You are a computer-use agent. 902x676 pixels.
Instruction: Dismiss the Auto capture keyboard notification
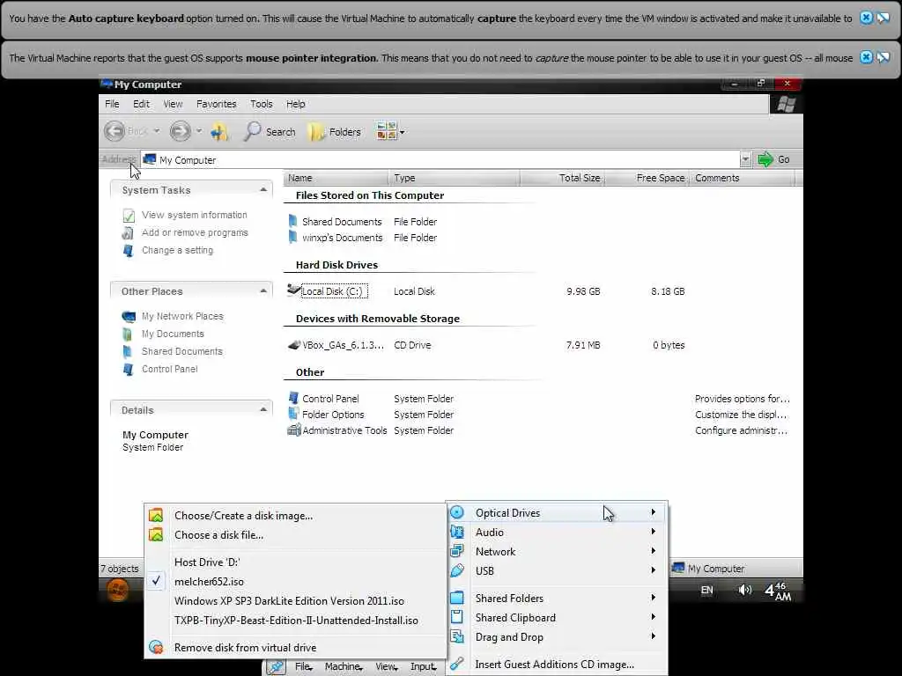[866, 18]
